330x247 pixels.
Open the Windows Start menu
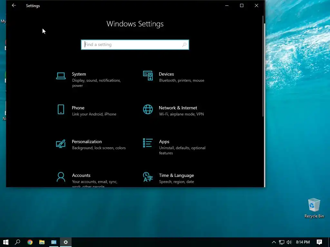pyautogui.click(x=6, y=242)
